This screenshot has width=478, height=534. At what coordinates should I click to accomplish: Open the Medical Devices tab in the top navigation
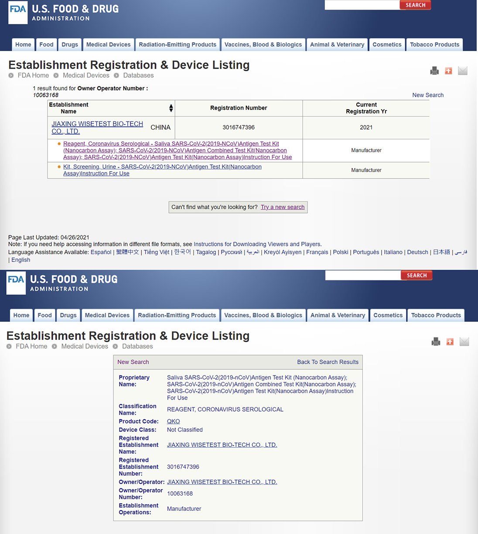click(x=108, y=45)
